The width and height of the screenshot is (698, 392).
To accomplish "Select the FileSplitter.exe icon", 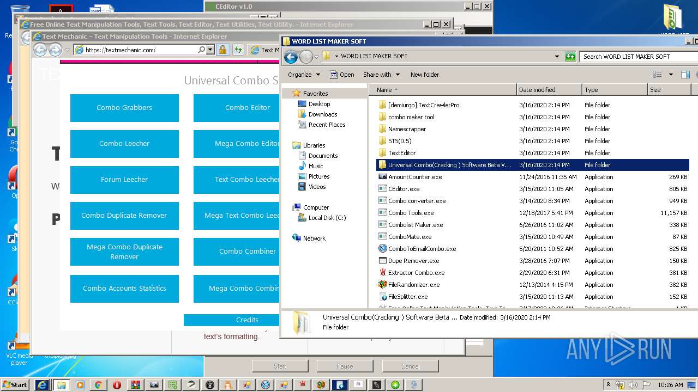I will [382, 297].
